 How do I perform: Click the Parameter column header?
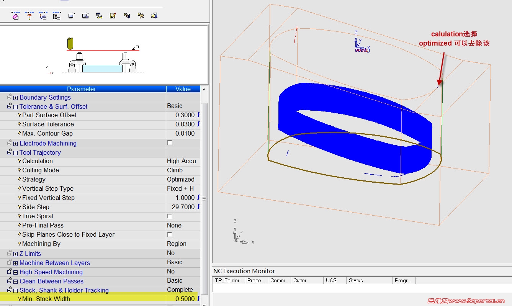[x=83, y=89]
